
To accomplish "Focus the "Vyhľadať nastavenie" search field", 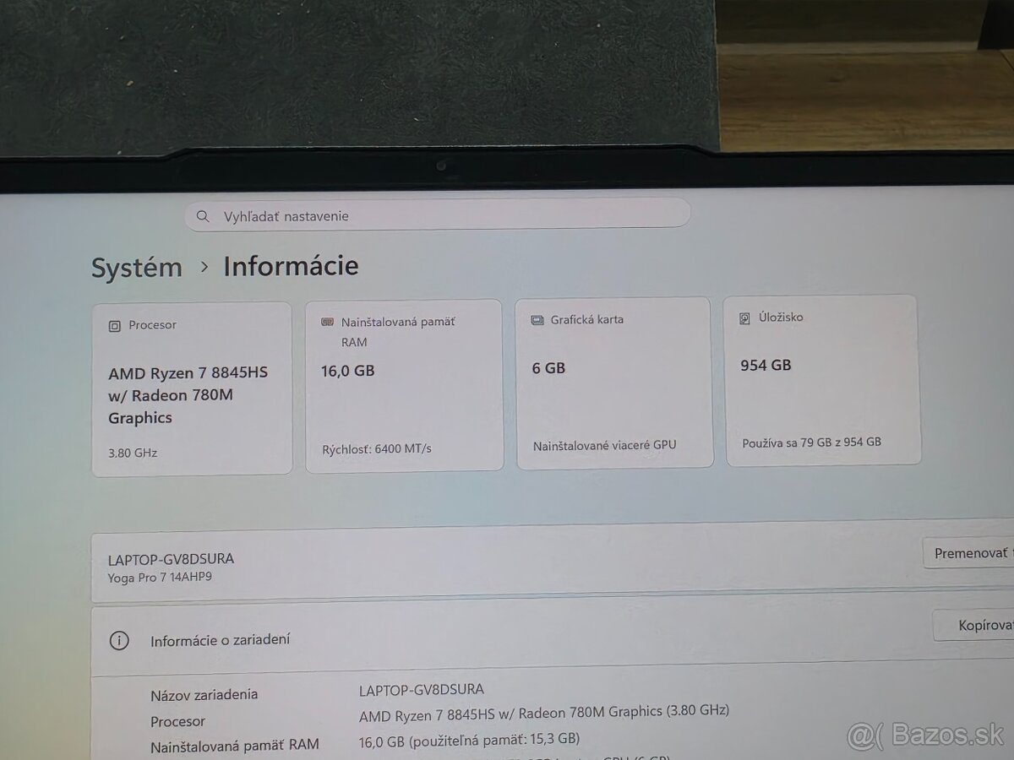I will coord(438,214).
